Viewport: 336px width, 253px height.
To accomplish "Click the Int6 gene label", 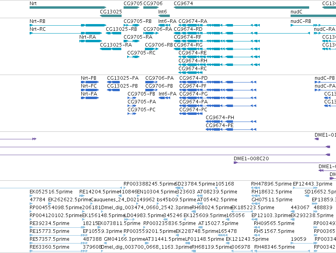I will [162, 11].
